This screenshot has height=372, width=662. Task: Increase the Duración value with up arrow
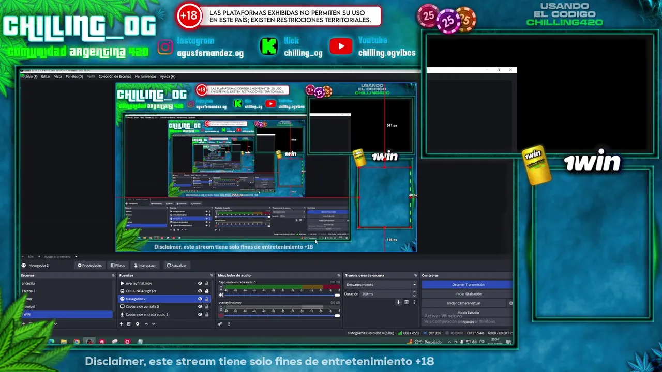(414, 292)
